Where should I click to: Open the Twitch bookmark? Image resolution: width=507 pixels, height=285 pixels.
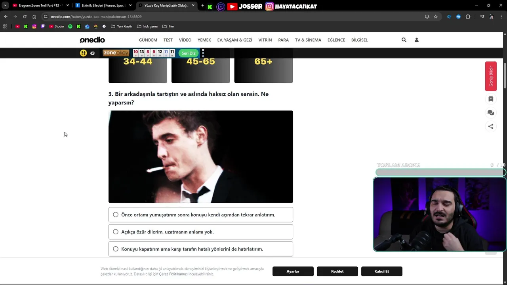coord(43,27)
